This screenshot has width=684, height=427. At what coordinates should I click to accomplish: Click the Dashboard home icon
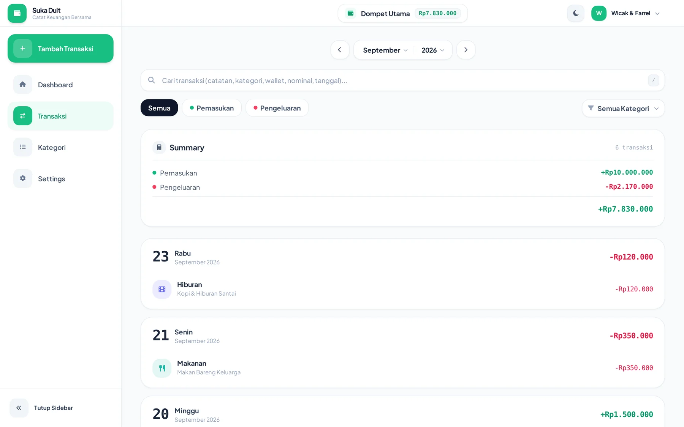[23, 84]
